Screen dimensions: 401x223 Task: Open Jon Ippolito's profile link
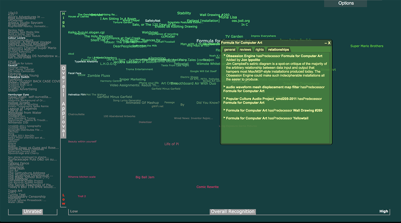(251, 60)
